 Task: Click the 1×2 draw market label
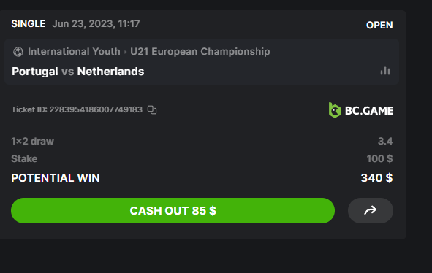pyautogui.click(x=32, y=141)
